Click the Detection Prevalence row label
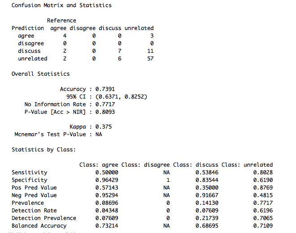This screenshot has height=233, width=296. [44, 218]
